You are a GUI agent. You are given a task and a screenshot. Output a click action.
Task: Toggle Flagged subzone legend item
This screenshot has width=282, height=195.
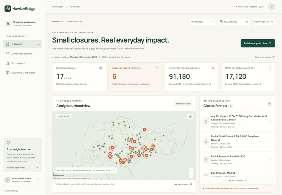pos(101,171)
